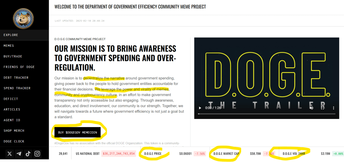This screenshot has width=344, height=162.
Task: Click the TikTok icon in sidebar
Action: (28, 154)
